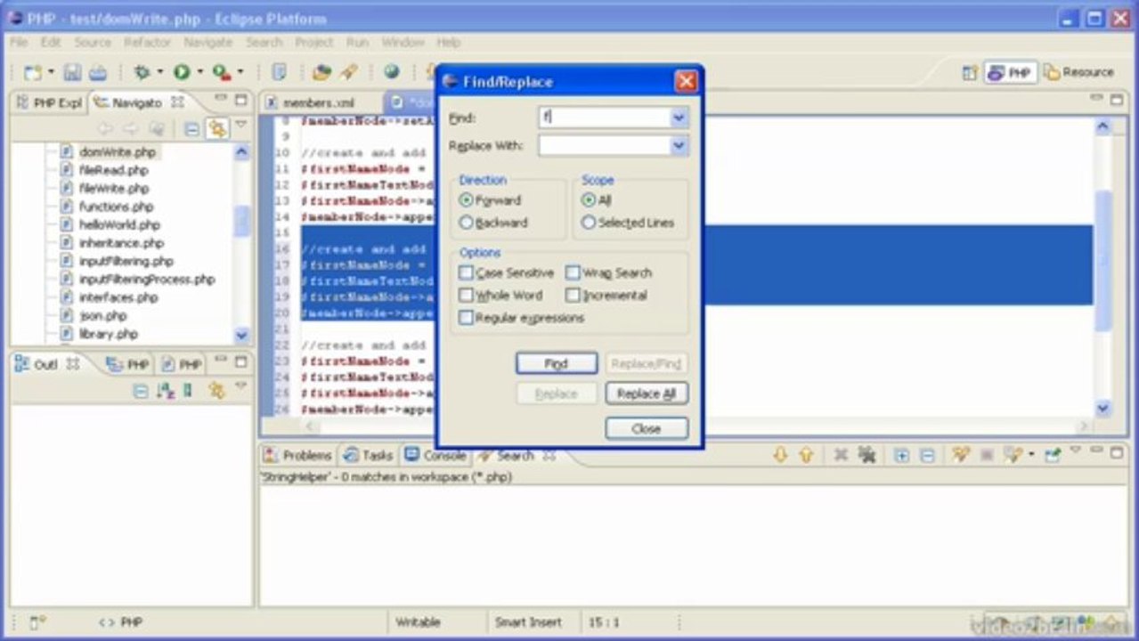The height and width of the screenshot is (641, 1139).
Task: Open the File menu
Action: [x=19, y=42]
